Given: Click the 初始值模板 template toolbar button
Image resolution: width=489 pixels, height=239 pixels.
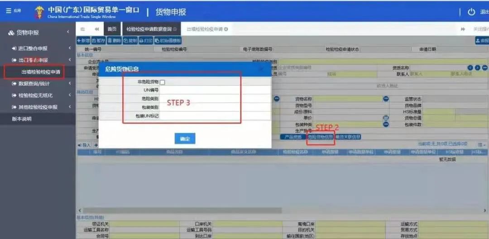Looking at the screenshot, I should point(168,40).
